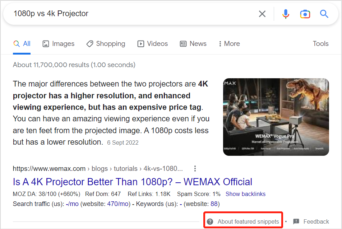Focus the search box with projector query

tap(129, 14)
